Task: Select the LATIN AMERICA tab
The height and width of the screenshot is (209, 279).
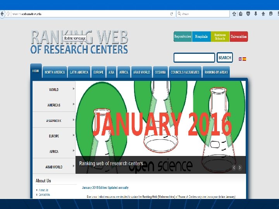Action: pyautogui.click(x=79, y=72)
